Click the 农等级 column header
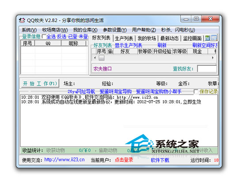The image size is (243, 181). coord(180,51)
